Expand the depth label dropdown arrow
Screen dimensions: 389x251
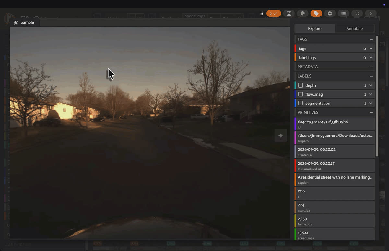371,85
